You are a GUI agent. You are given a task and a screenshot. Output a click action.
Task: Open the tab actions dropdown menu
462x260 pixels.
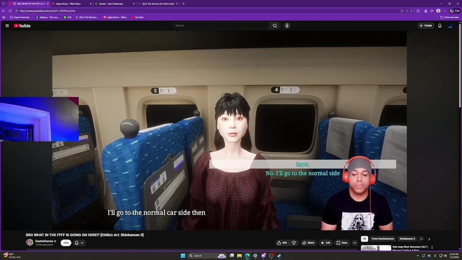pos(4,4)
